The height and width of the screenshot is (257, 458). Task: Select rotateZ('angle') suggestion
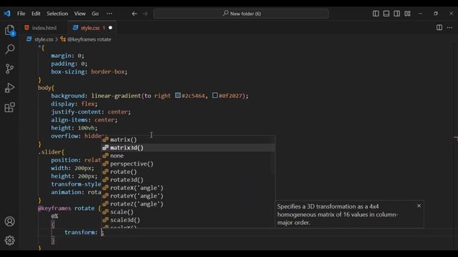[x=188, y=204]
